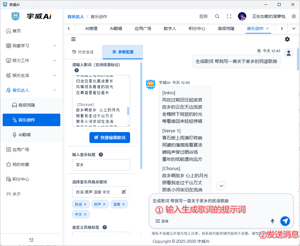Click the 签到 link in header
Screen dimensions: 300x246
[203, 16]
